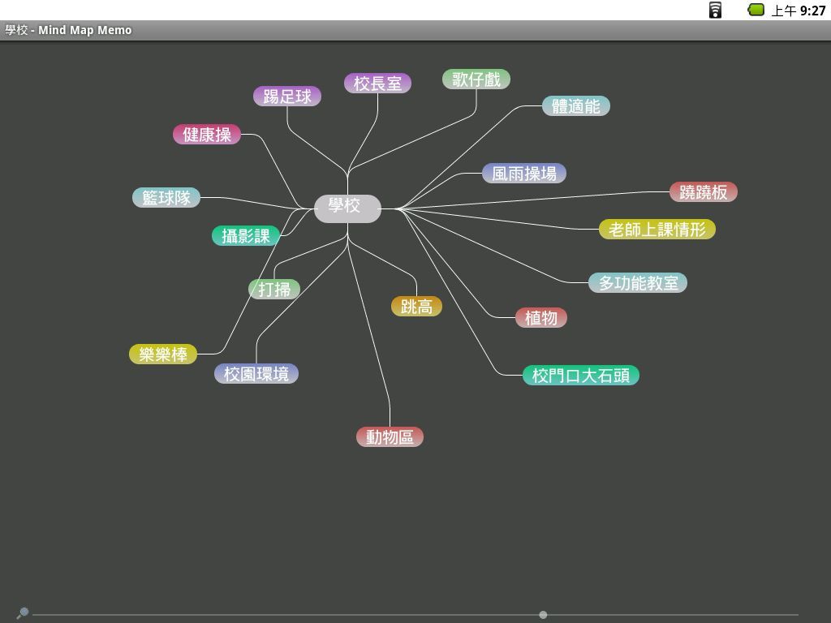Select the central 學校 node

point(347,207)
